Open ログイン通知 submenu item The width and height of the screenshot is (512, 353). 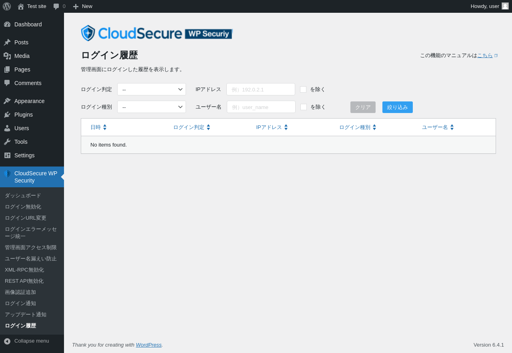(x=20, y=303)
